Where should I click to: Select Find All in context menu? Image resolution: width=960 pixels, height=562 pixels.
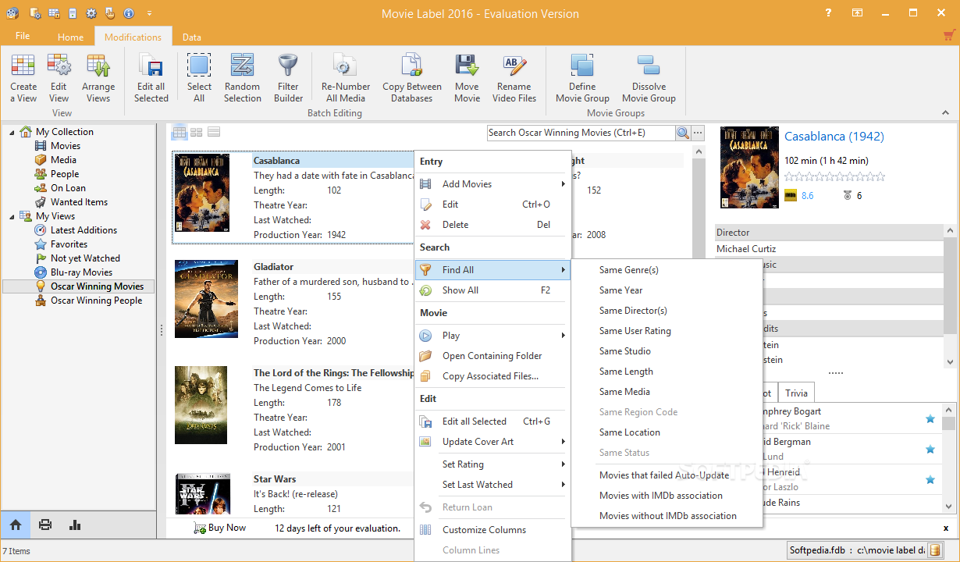pos(492,270)
